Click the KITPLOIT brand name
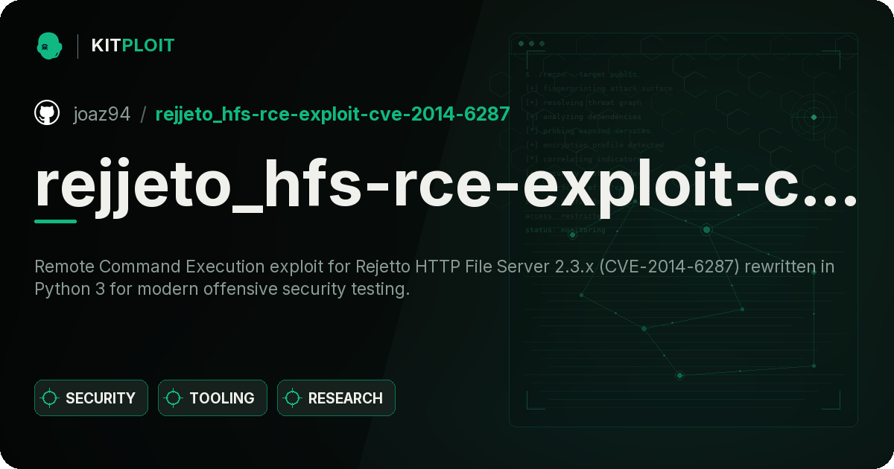 (x=133, y=45)
